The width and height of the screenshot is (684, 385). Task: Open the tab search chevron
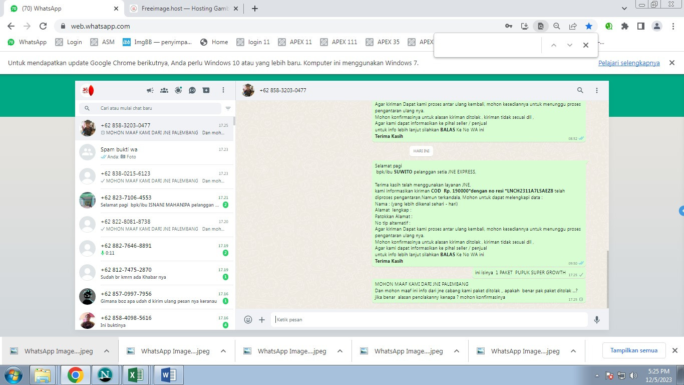point(624,9)
